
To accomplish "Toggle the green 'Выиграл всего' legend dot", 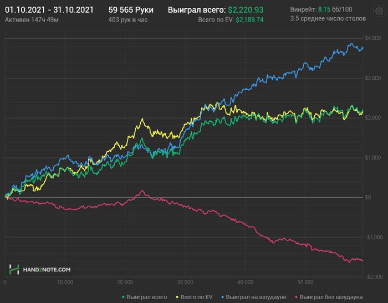I will (123, 297).
